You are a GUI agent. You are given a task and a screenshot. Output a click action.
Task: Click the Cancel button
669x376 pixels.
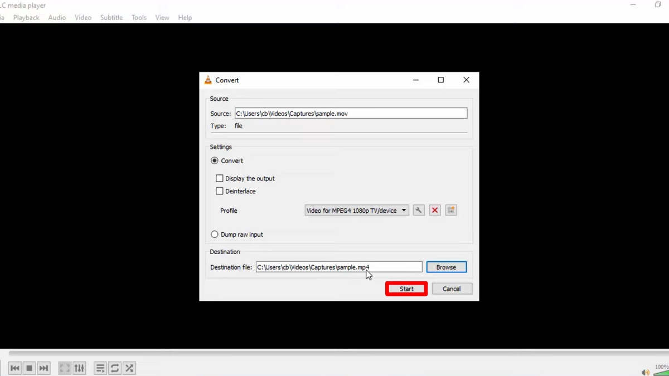[452, 289]
